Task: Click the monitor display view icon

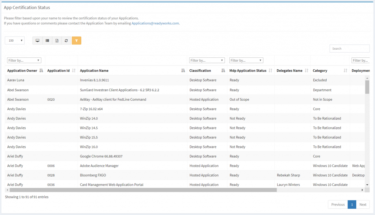Action: coord(37,41)
